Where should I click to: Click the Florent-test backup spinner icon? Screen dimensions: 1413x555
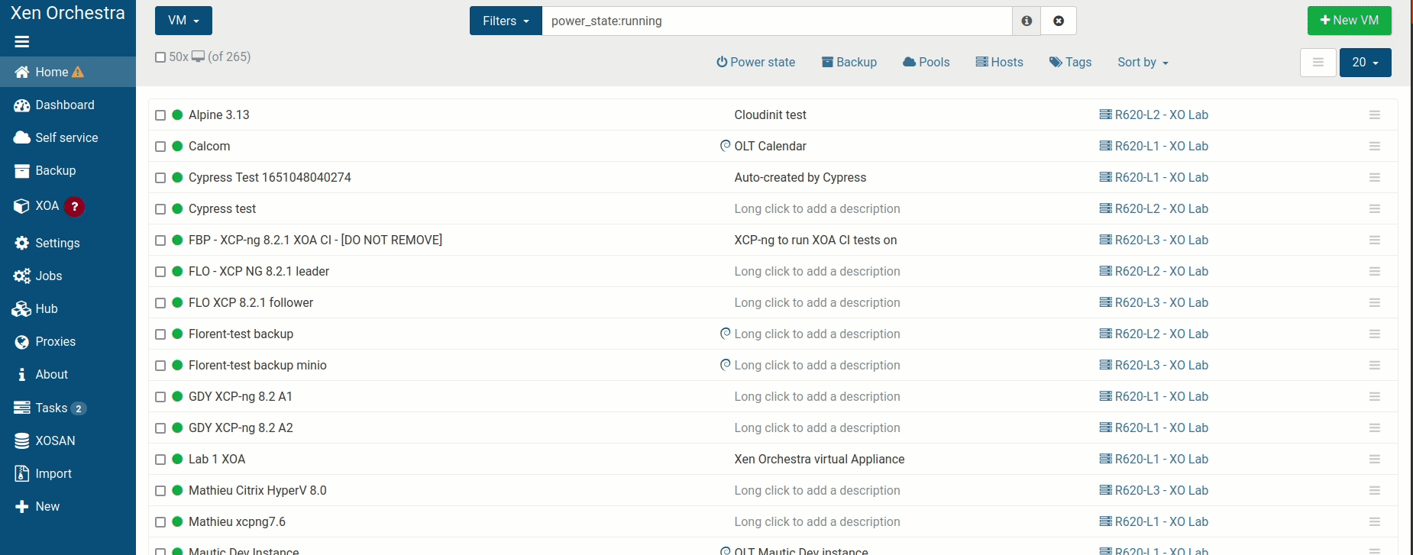point(725,333)
